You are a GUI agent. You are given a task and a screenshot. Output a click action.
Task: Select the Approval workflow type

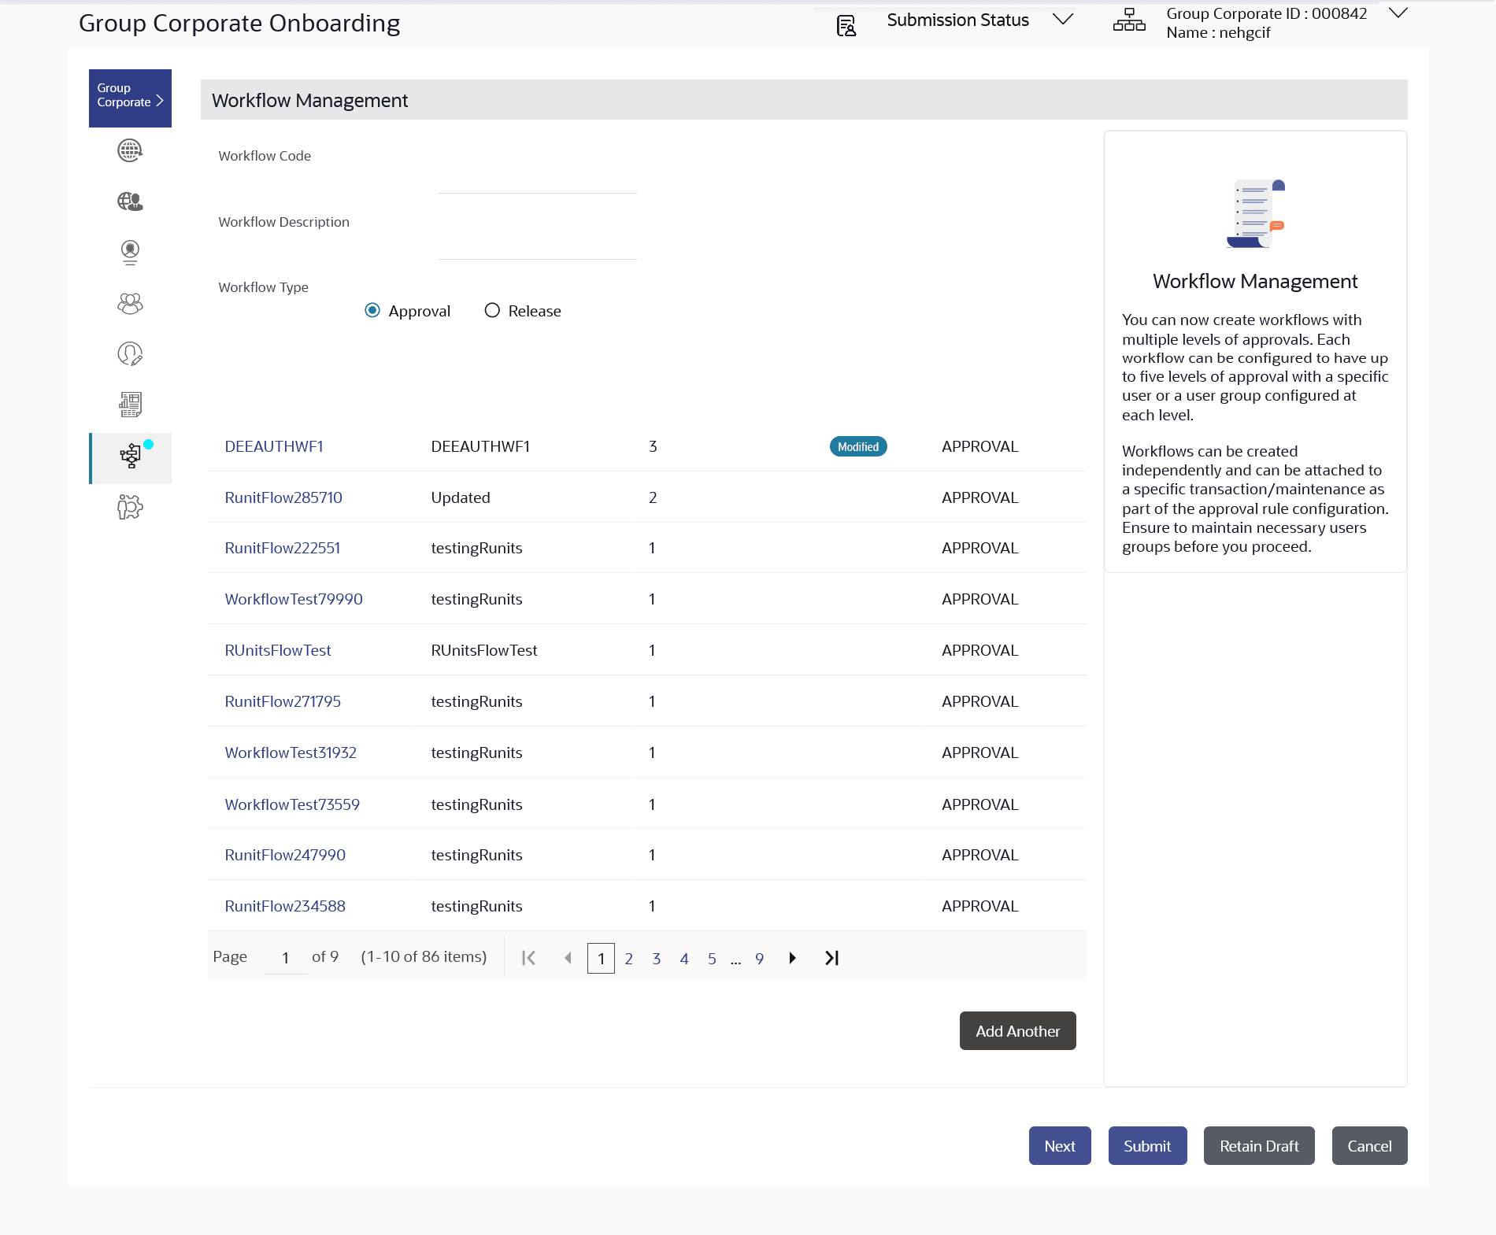372,311
